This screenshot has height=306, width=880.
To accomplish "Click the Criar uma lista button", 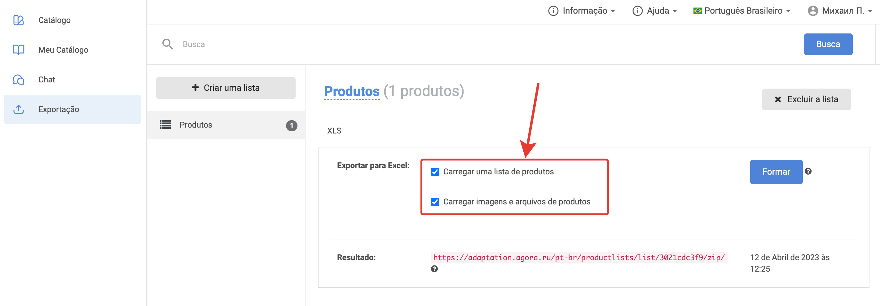I will pos(226,88).
